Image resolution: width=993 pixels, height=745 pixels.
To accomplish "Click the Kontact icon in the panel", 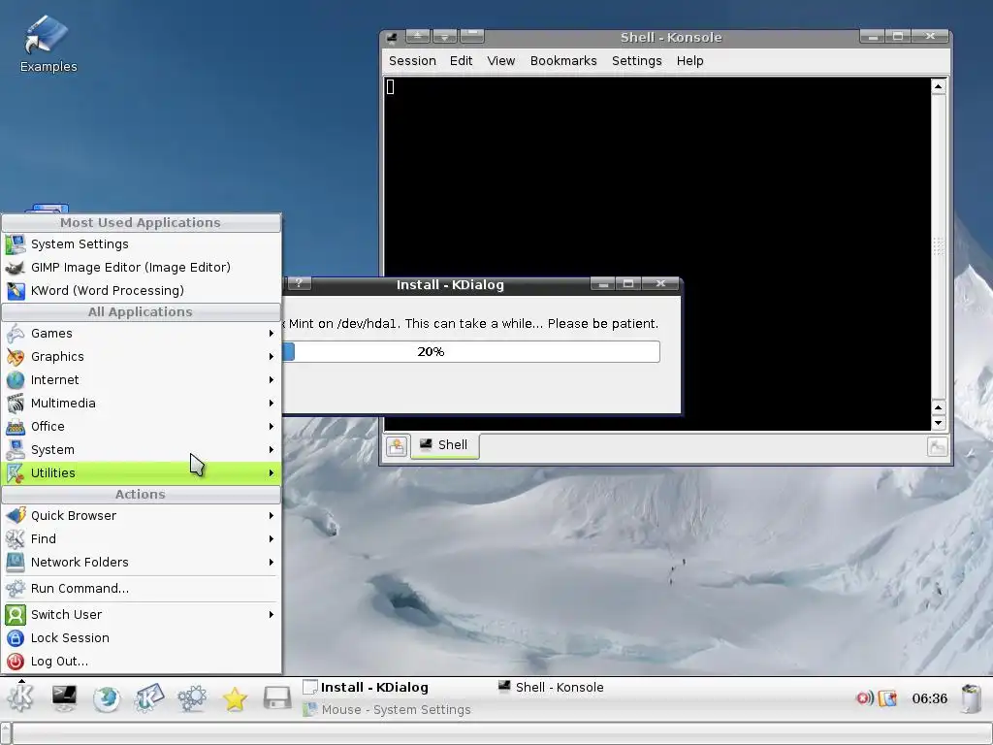I will coord(149,698).
